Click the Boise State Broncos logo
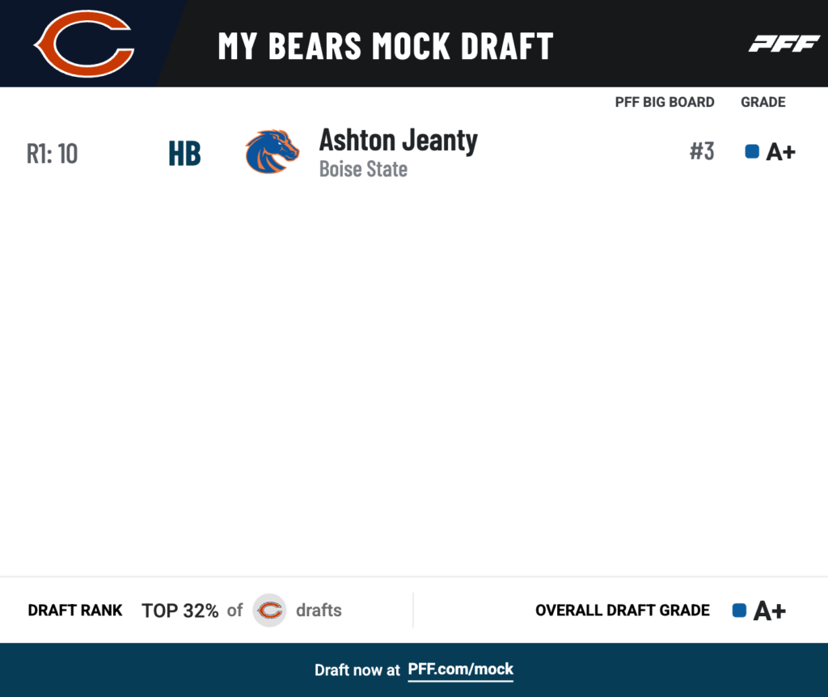This screenshot has height=697, width=828. point(272,151)
